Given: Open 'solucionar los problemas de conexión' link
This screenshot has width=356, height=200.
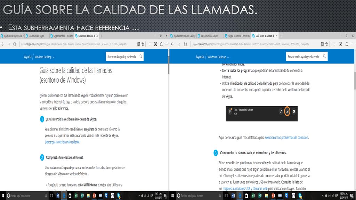Looking at the screenshot, I should (x=286, y=137).
